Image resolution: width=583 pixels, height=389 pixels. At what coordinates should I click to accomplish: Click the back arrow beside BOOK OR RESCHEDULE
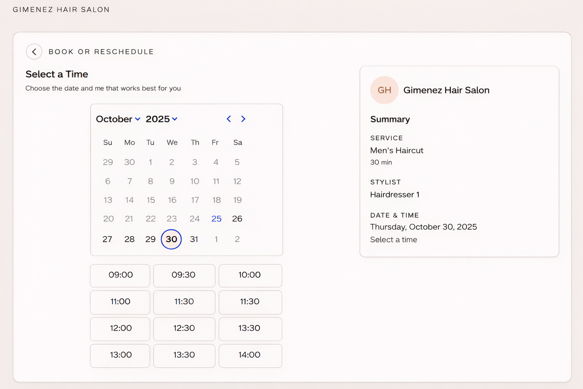34,52
